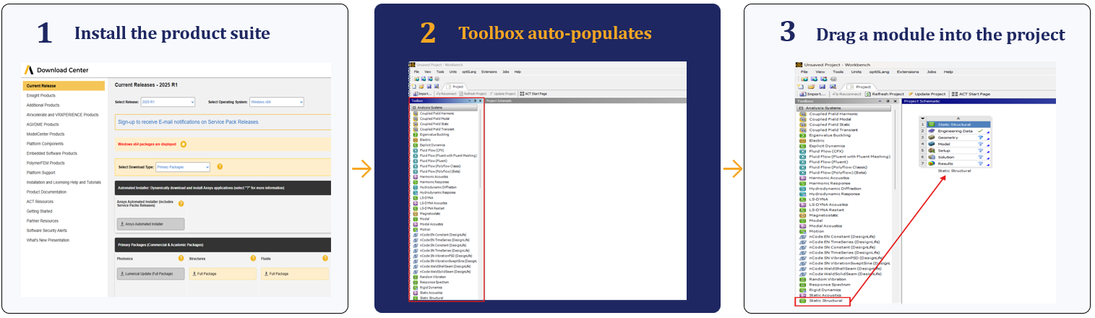The height and width of the screenshot is (318, 1095).
Task: Click Full Package button under Structures
Action: [x=222, y=274]
